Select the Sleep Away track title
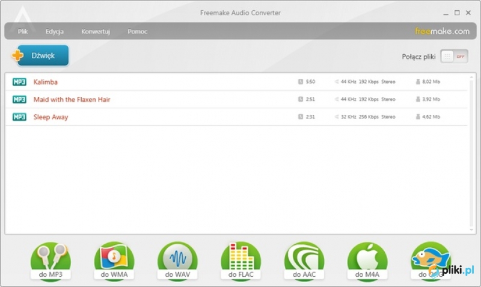The width and height of the screenshot is (481, 287). tap(51, 117)
